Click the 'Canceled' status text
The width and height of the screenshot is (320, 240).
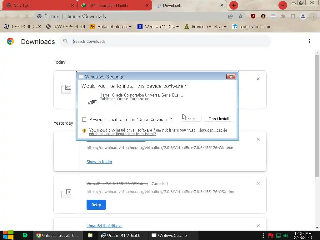point(159,184)
